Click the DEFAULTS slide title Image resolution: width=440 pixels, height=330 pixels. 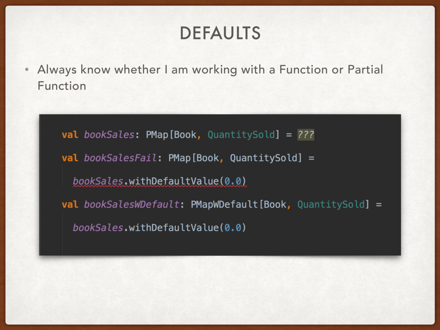[x=220, y=33]
